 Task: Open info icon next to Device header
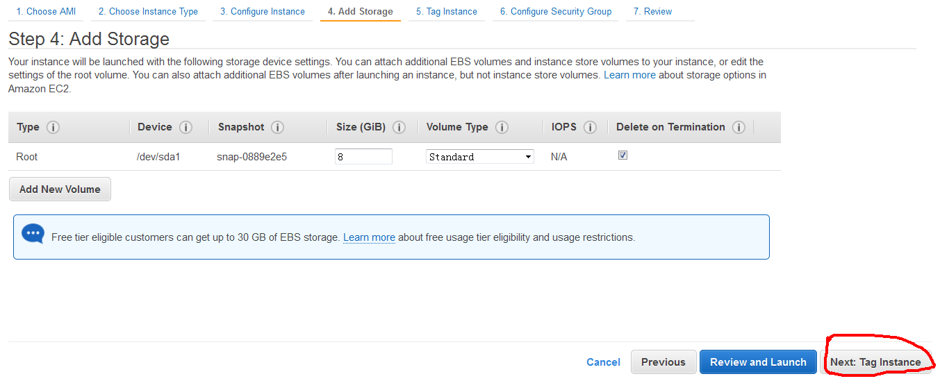coord(185,128)
